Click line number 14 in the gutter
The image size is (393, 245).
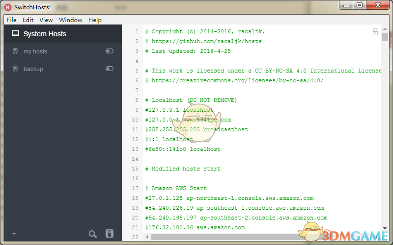135,159
